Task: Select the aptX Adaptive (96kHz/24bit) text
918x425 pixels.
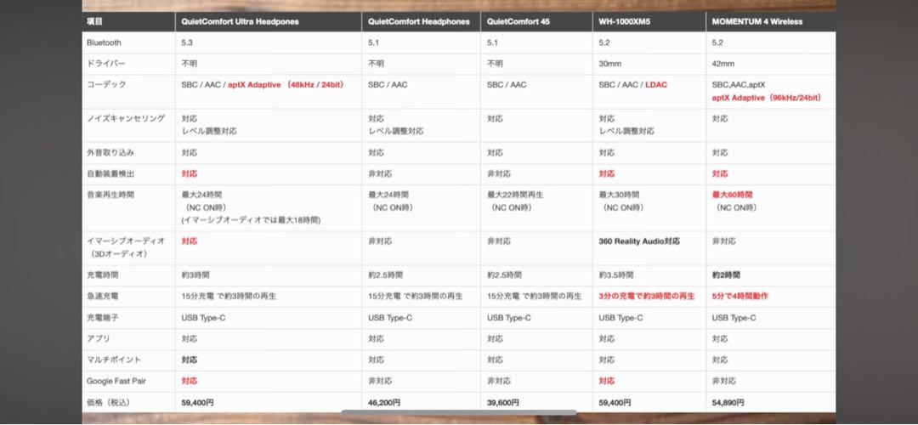Action: [767, 98]
